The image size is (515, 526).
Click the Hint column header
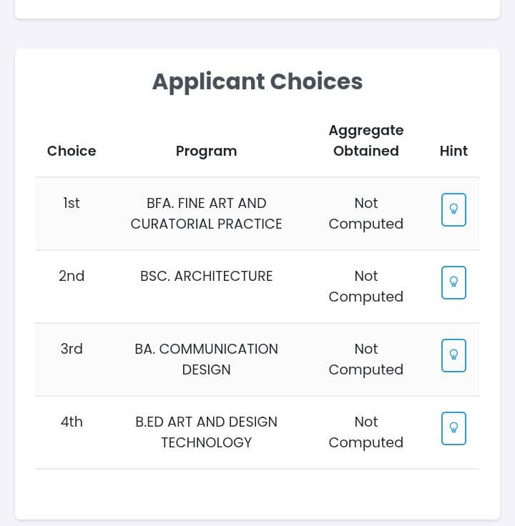[453, 151]
